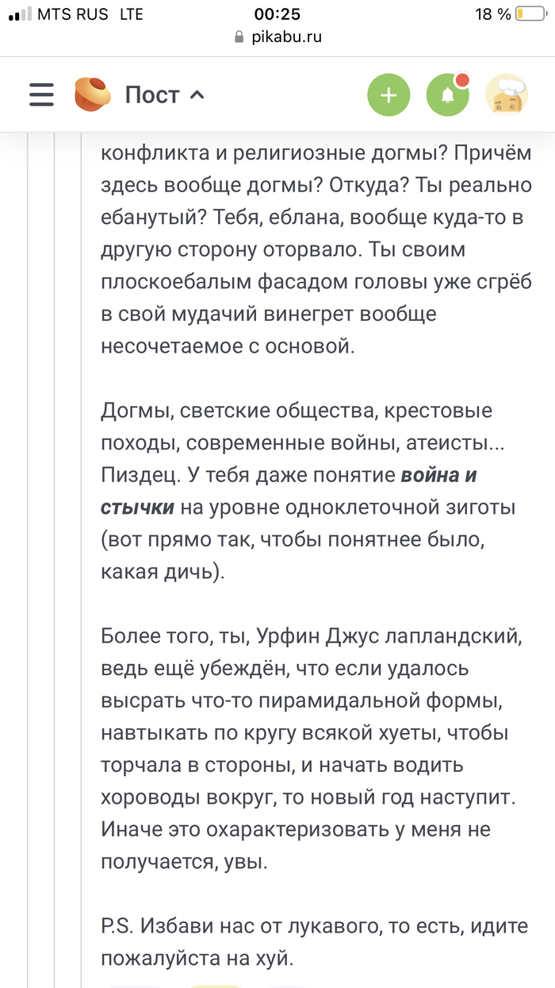Viewport: 555px width, 988px height.
Task: Open the user profile avatar
Action: [x=507, y=96]
